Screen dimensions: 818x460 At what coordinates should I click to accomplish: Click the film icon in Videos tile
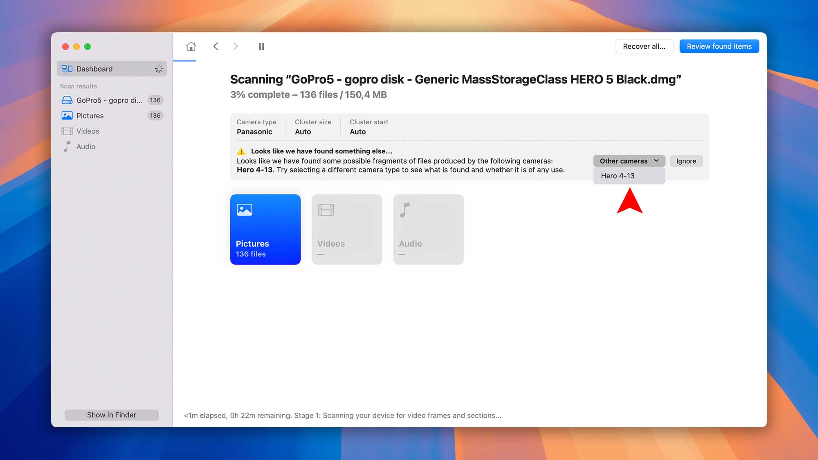click(326, 210)
